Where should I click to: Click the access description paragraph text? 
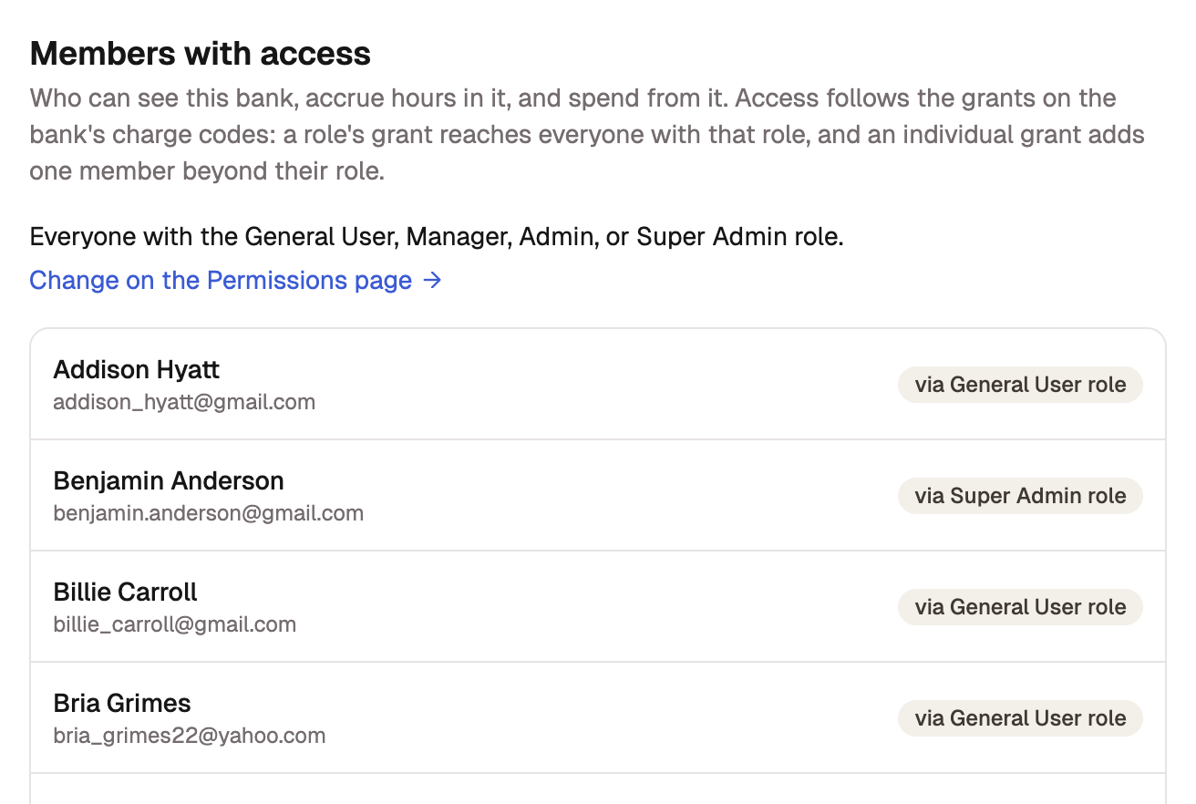point(587,134)
